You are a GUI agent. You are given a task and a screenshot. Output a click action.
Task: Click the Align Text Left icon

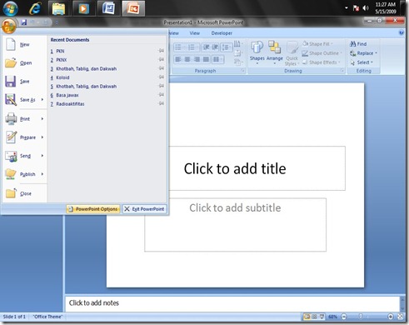tap(178, 59)
